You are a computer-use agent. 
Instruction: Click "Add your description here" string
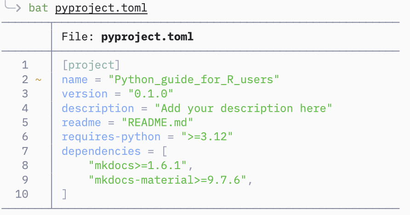243,108
